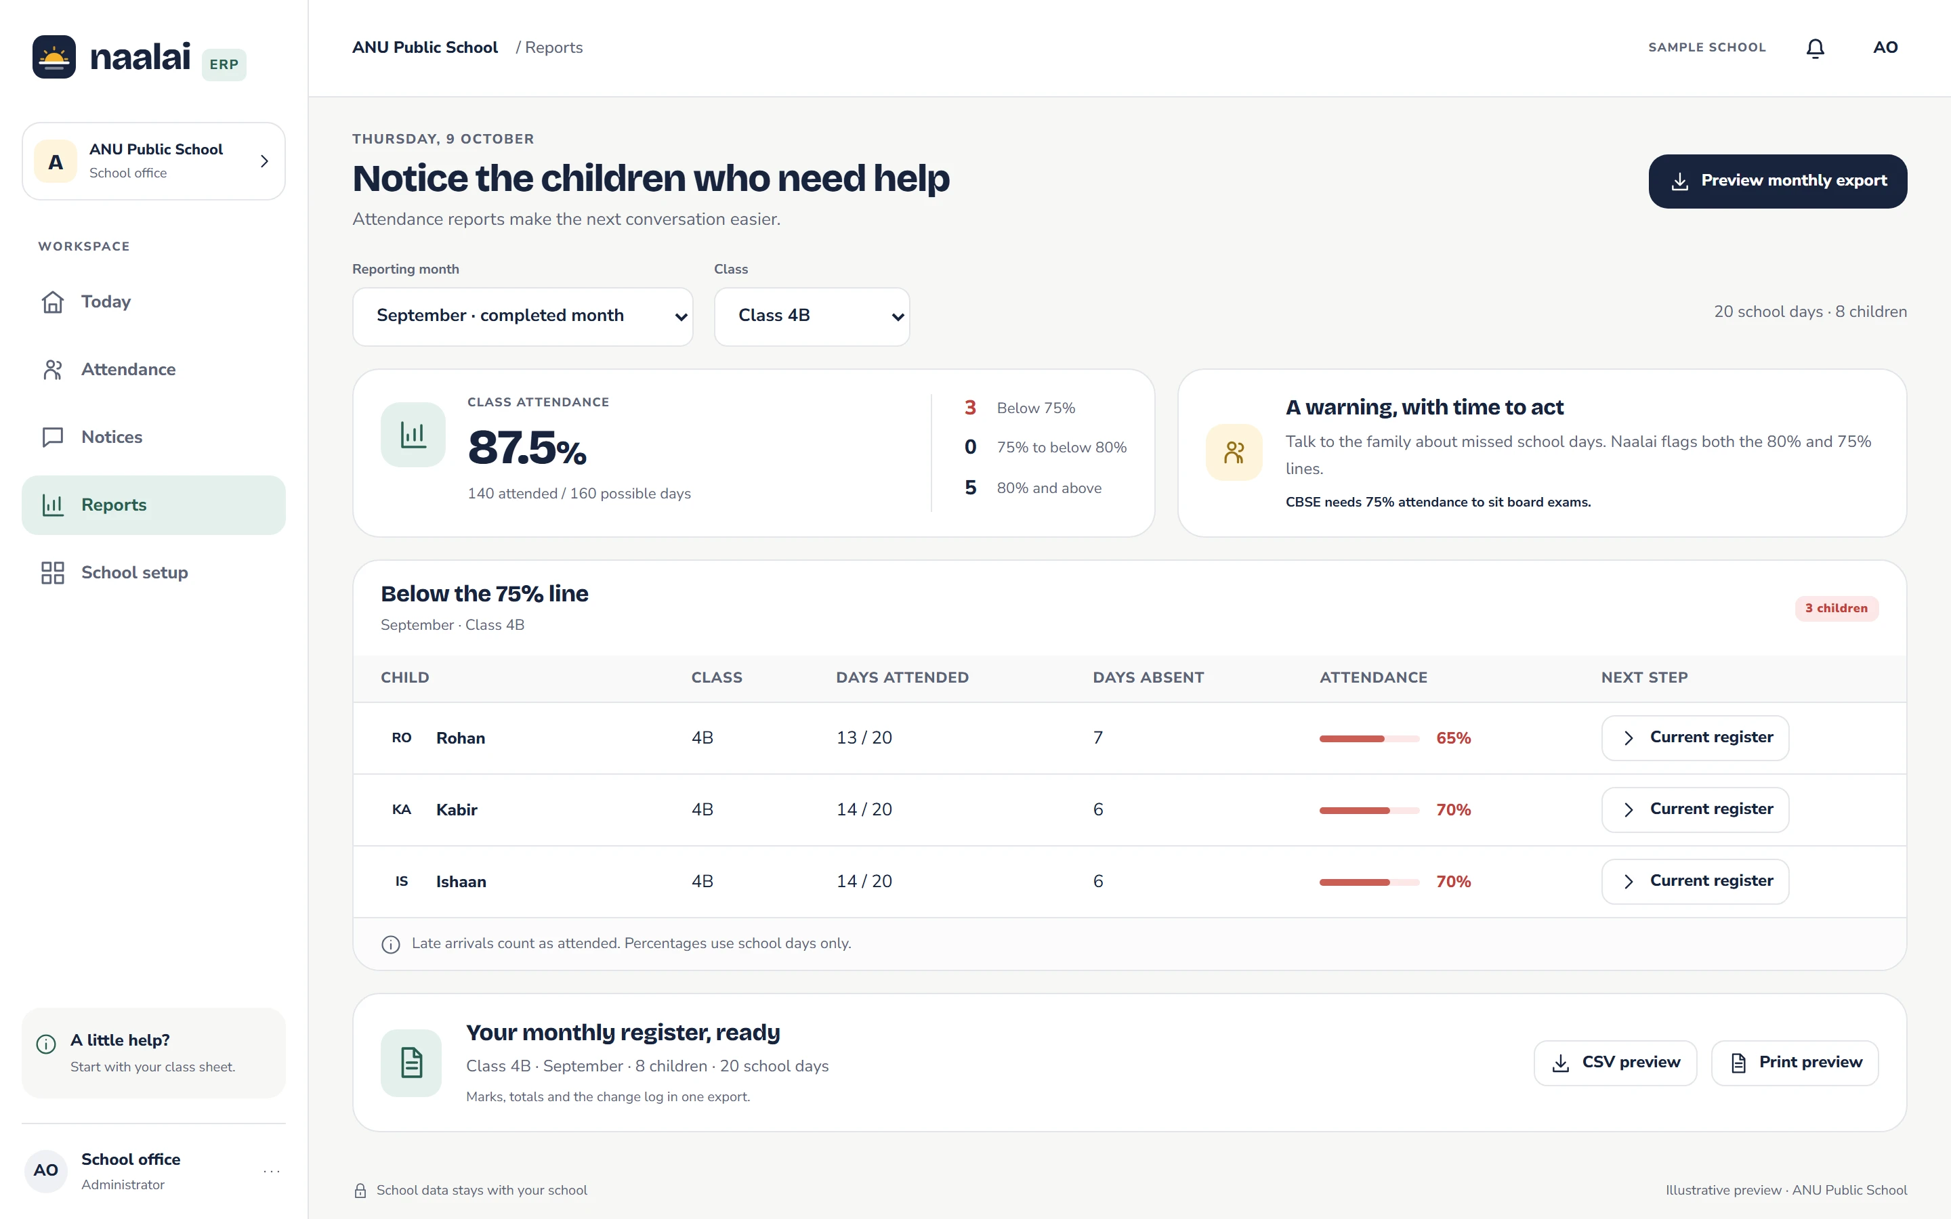Click the KA avatar for Kabir
The width and height of the screenshot is (1951, 1219).
tap(402, 809)
